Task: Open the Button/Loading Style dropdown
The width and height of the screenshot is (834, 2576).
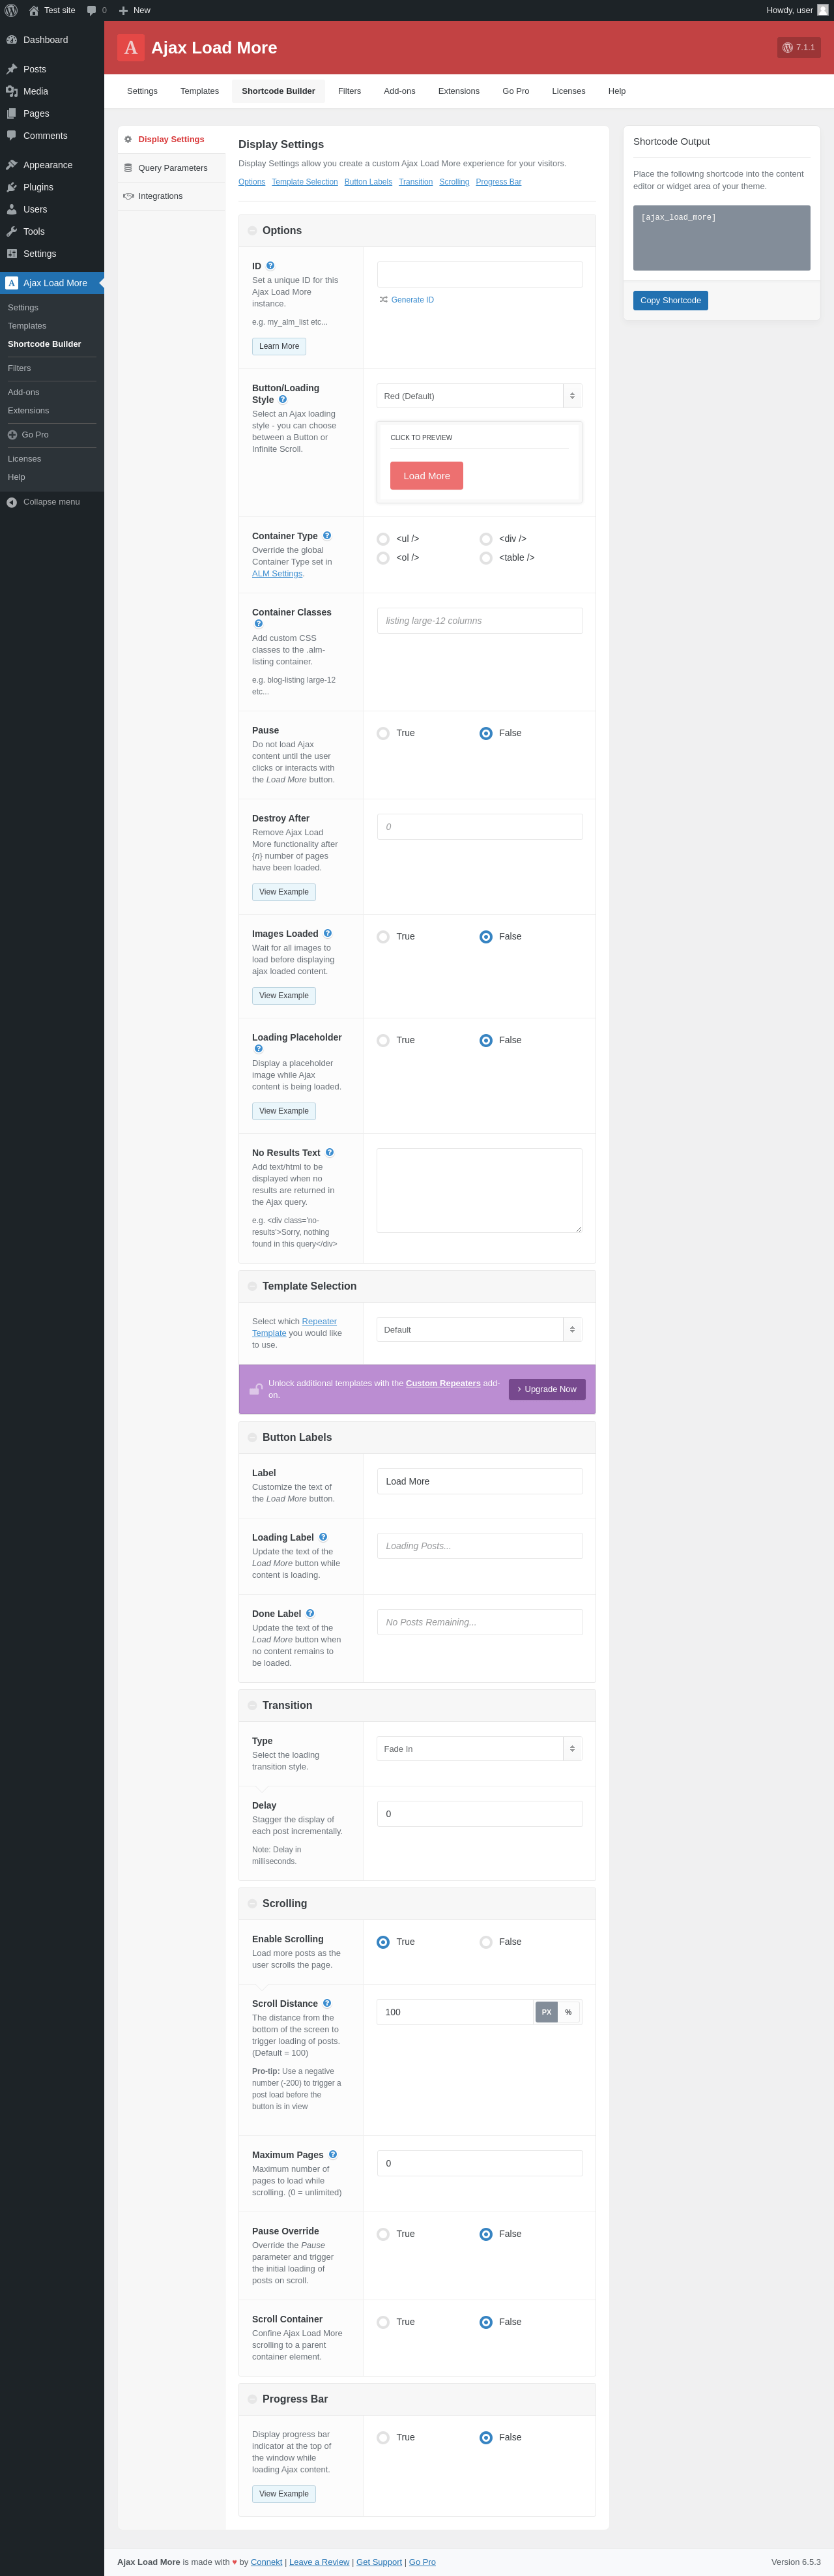Action: [x=480, y=396]
